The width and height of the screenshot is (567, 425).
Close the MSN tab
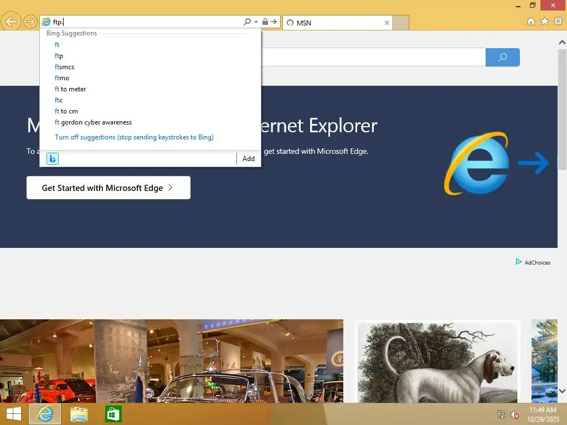point(387,23)
